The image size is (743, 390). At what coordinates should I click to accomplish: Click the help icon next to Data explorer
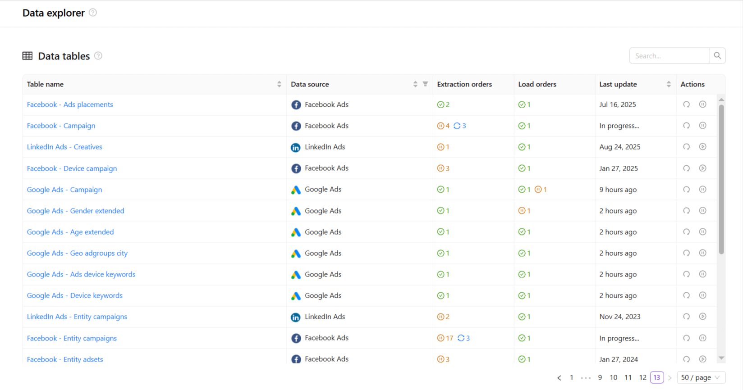coord(93,13)
